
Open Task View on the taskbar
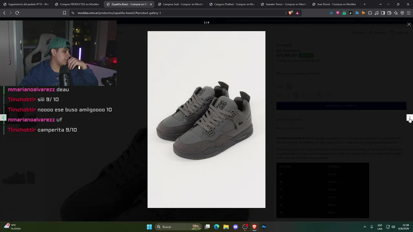[207, 227]
